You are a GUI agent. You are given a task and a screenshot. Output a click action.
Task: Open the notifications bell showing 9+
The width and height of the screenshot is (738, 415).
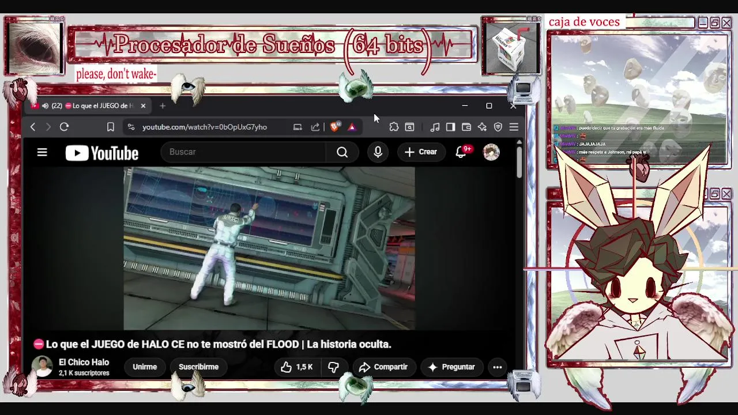click(462, 152)
